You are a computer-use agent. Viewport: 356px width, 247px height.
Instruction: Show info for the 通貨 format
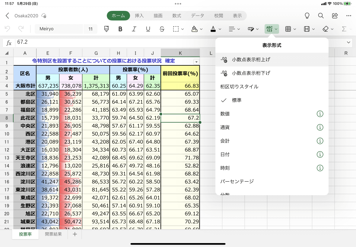coord(320,127)
